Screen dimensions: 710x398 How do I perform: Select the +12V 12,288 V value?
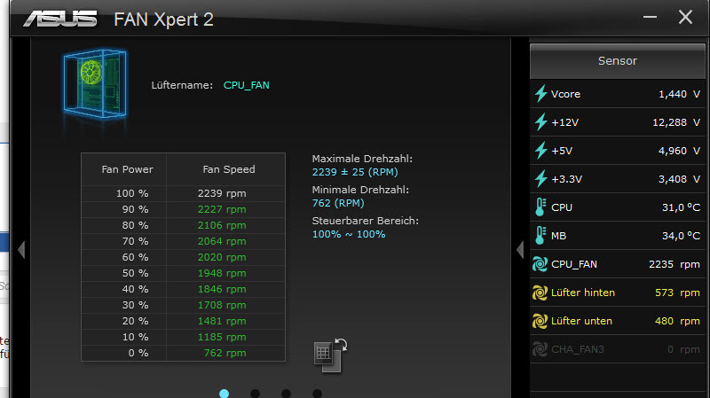pyautogui.click(x=676, y=122)
